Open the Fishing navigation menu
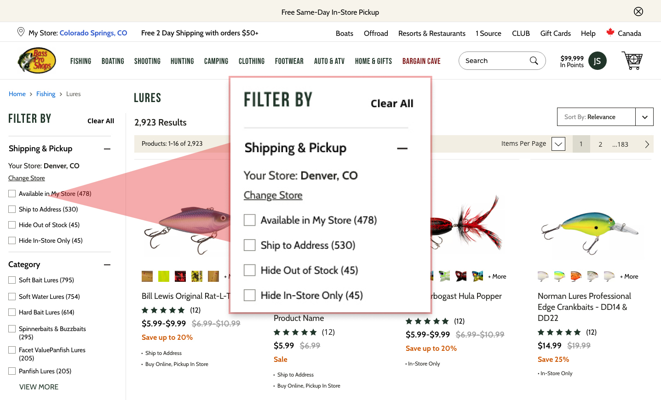 (x=80, y=61)
